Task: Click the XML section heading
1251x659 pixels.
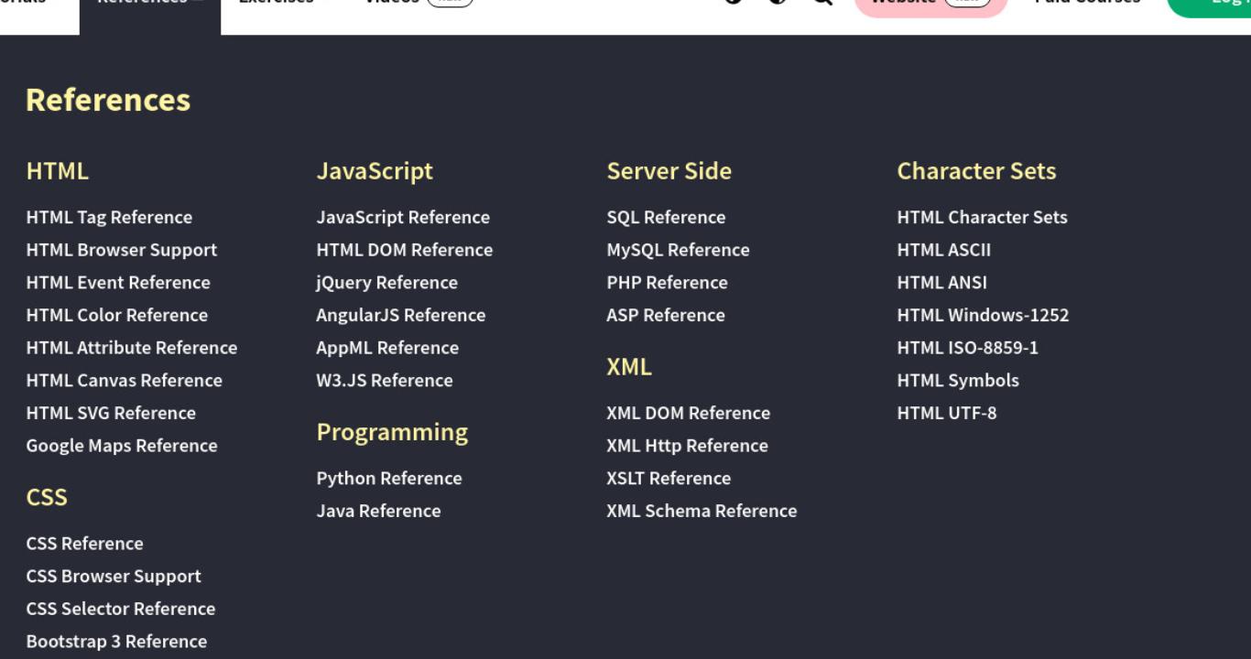Action: [x=629, y=367]
